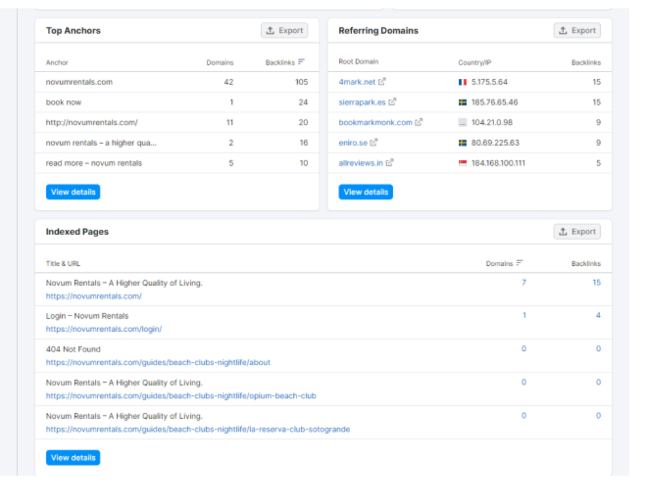The height and width of the screenshot is (484, 646).
Task: Select the read more – novum rentals anchor
Action: click(x=94, y=163)
